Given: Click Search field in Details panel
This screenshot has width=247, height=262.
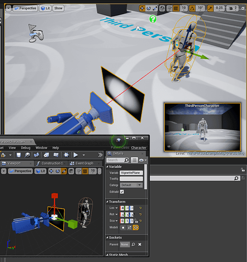Looking at the screenshot, I should point(118,160).
